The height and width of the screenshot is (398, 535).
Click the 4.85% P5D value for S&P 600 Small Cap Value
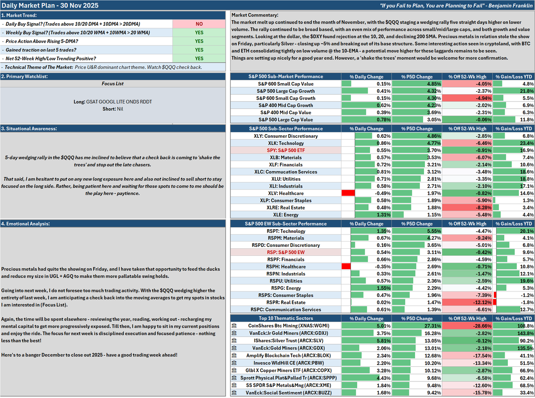click(417, 84)
